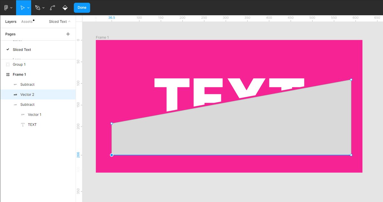Click the TEXT layer type icon
The image size is (383, 202).
23,125
